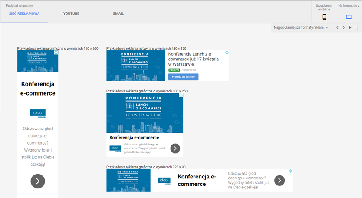Switch to the Gmail tab

(118, 14)
